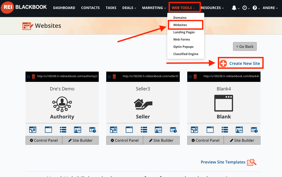Viewport: 282px width, 177px height.
Task: Open Control Panel for Blank4
Action: (205, 140)
